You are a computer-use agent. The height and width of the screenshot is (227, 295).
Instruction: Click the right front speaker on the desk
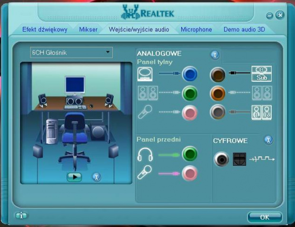click(109, 100)
